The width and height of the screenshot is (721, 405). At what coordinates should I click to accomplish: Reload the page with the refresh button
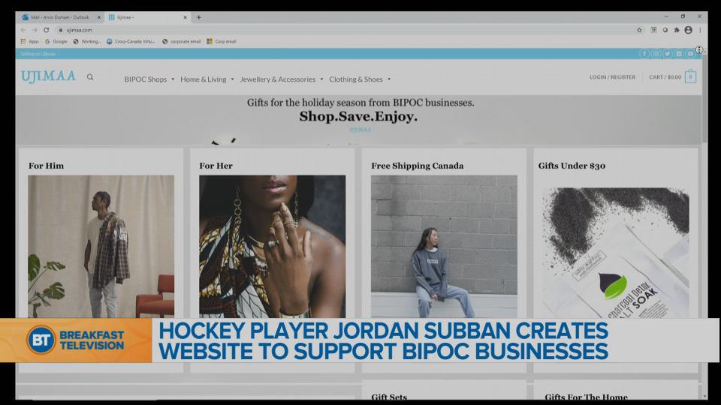click(x=47, y=30)
